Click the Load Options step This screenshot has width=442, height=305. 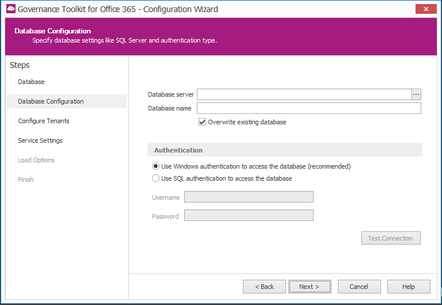click(x=36, y=160)
